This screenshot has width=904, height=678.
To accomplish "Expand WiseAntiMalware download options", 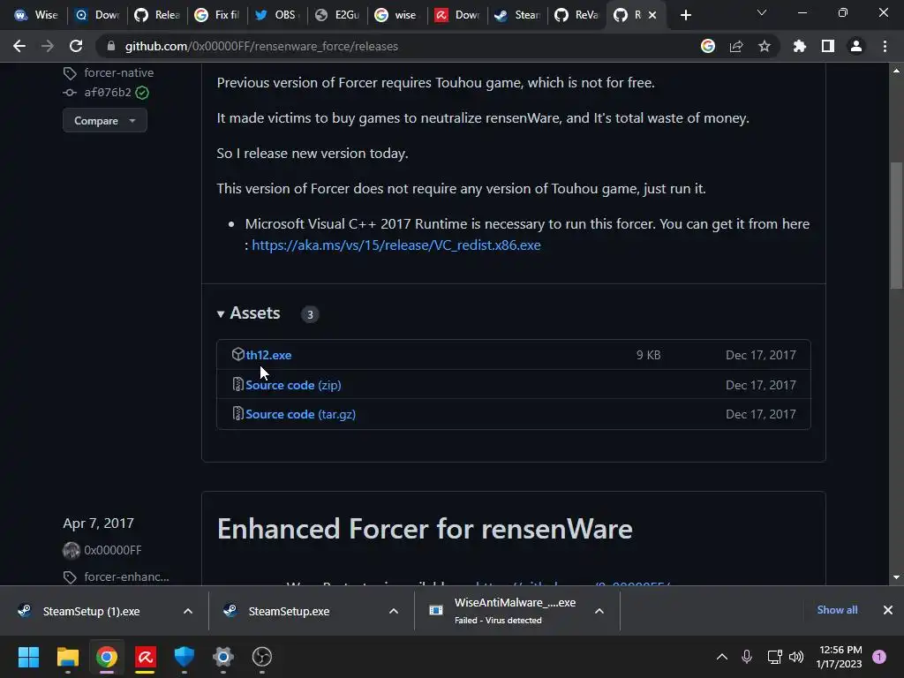I will (x=599, y=611).
